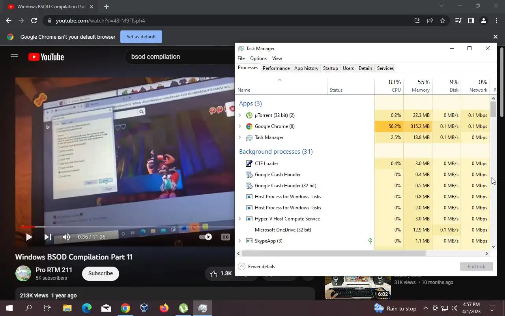Image resolution: width=505 pixels, height=316 pixels.
Task: Collapse to Fewer details
Action: pos(256,267)
